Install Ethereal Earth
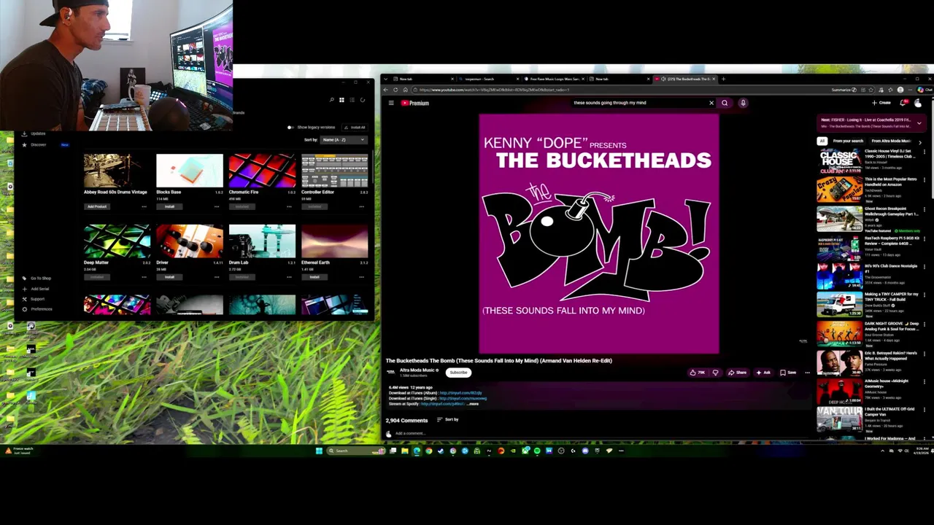 (314, 277)
